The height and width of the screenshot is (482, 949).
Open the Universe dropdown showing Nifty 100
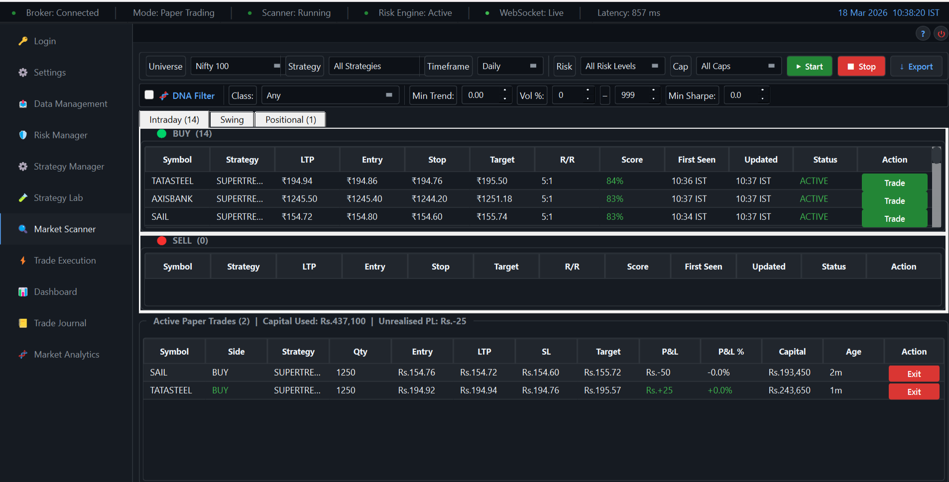[x=236, y=66]
